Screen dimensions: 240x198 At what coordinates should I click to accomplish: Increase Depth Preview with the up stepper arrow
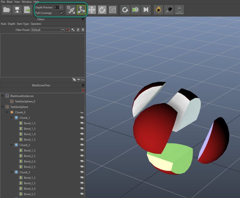[x=61, y=6]
